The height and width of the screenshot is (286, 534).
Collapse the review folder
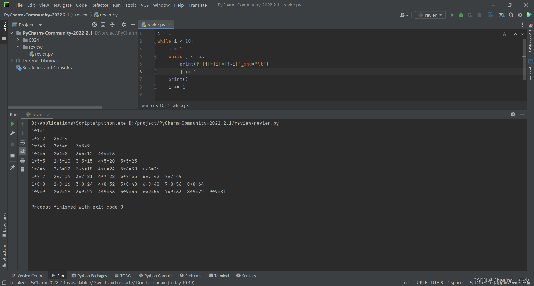click(18, 47)
